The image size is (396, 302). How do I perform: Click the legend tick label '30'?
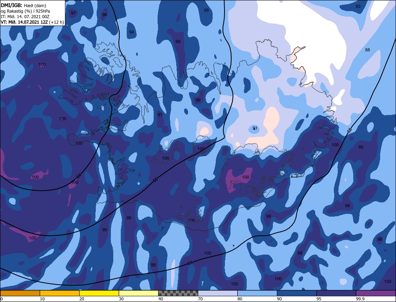coord(121,299)
